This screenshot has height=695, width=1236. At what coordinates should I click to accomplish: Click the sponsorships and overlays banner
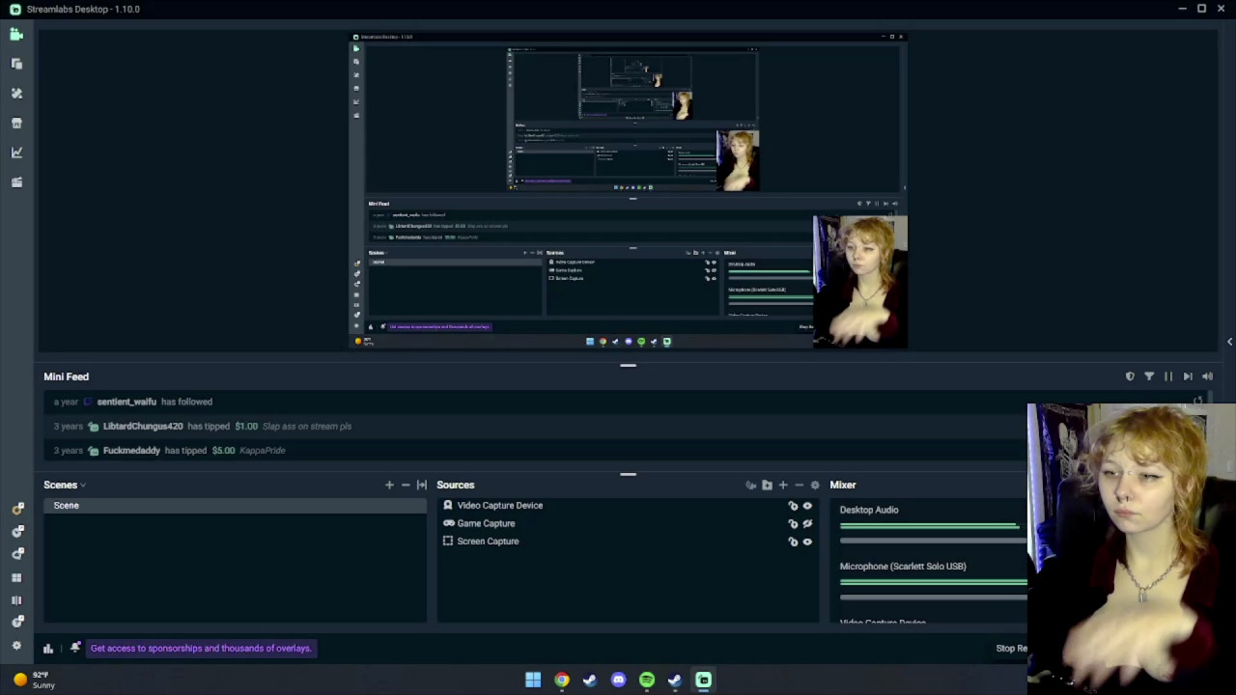click(201, 649)
